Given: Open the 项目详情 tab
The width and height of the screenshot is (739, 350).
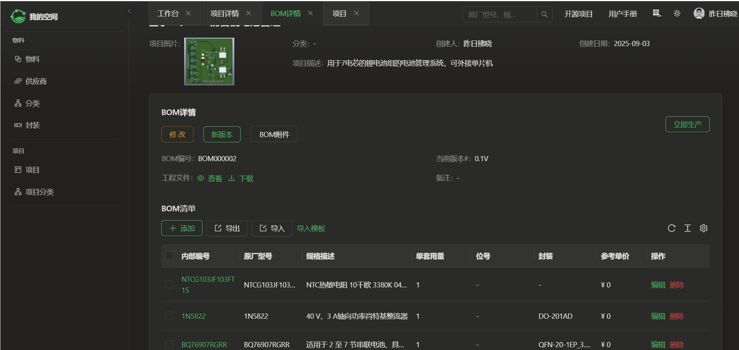Looking at the screenshot, I should (x=224, y=14).
